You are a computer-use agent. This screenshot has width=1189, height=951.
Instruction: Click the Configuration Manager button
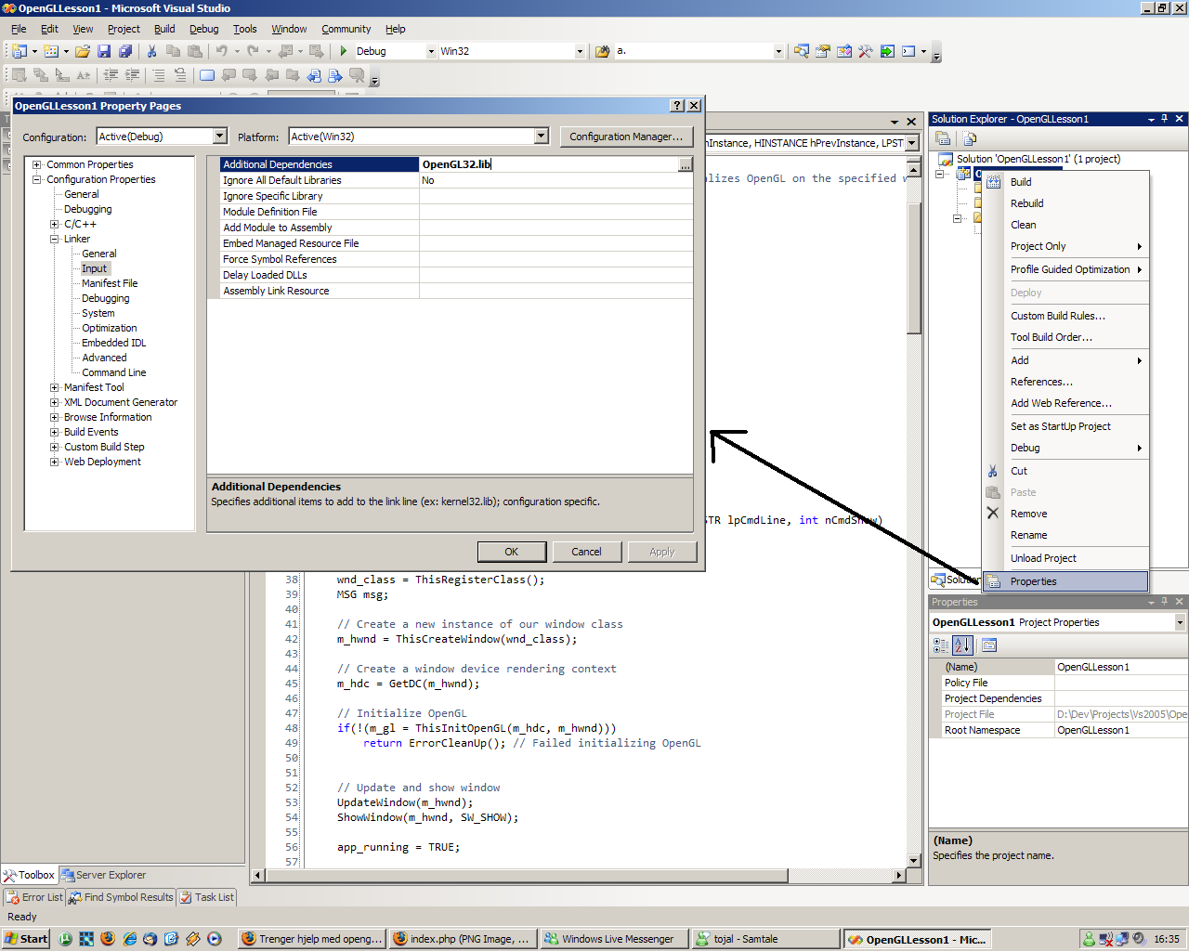coord(626,137)
